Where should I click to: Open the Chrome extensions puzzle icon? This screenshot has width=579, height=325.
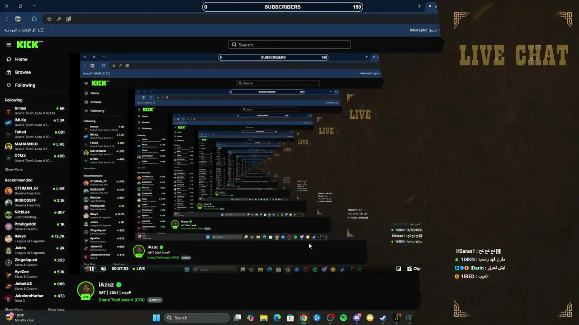point(34,19)
